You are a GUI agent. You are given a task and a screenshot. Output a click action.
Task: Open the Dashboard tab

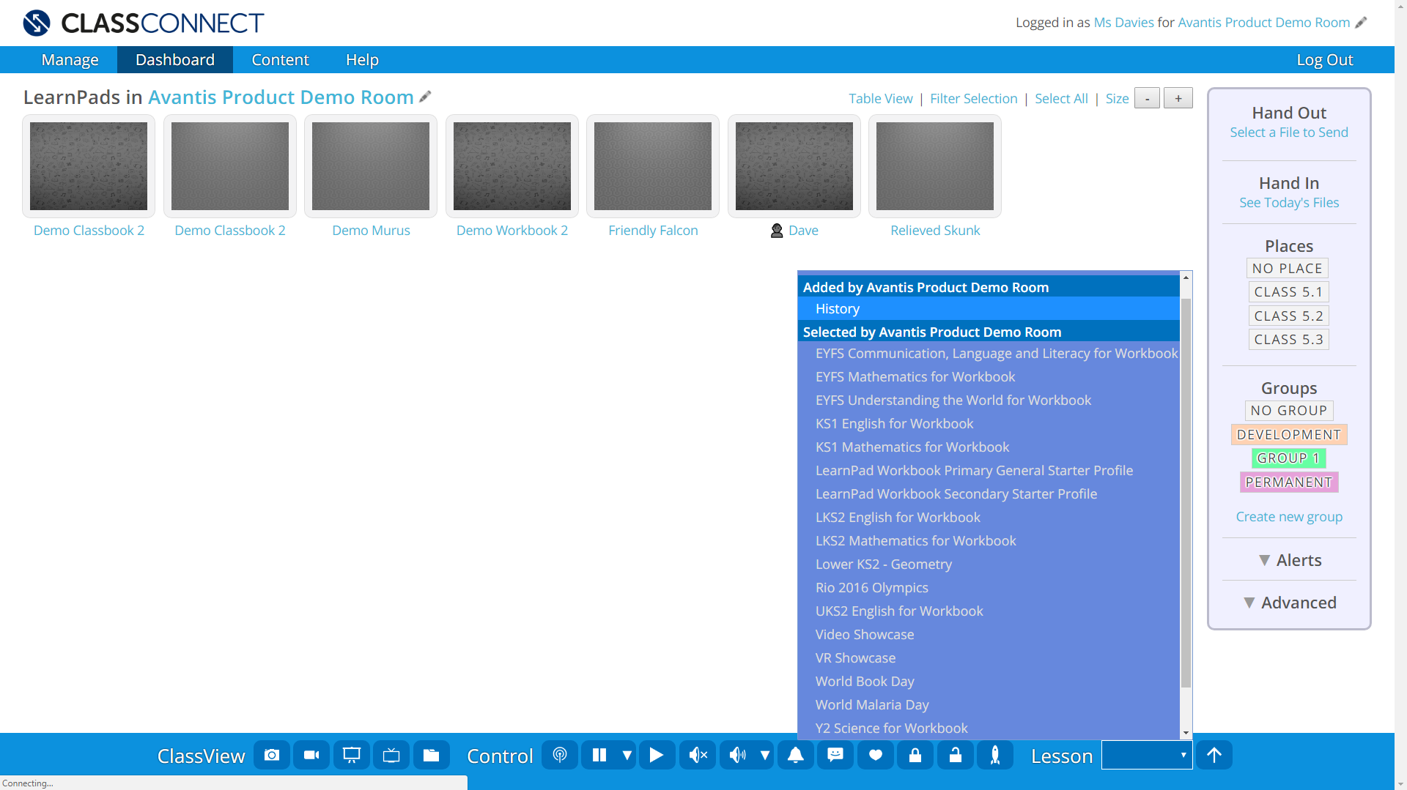(175, 60)
